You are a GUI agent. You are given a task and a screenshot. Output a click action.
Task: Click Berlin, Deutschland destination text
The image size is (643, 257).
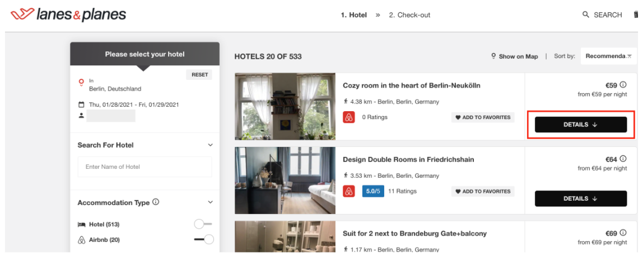(x=115, y=88)
